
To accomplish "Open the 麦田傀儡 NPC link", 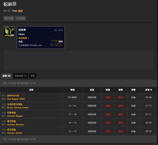I will coord(11,130).
